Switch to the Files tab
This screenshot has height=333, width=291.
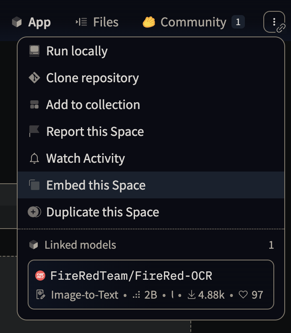tap(97, 22)
